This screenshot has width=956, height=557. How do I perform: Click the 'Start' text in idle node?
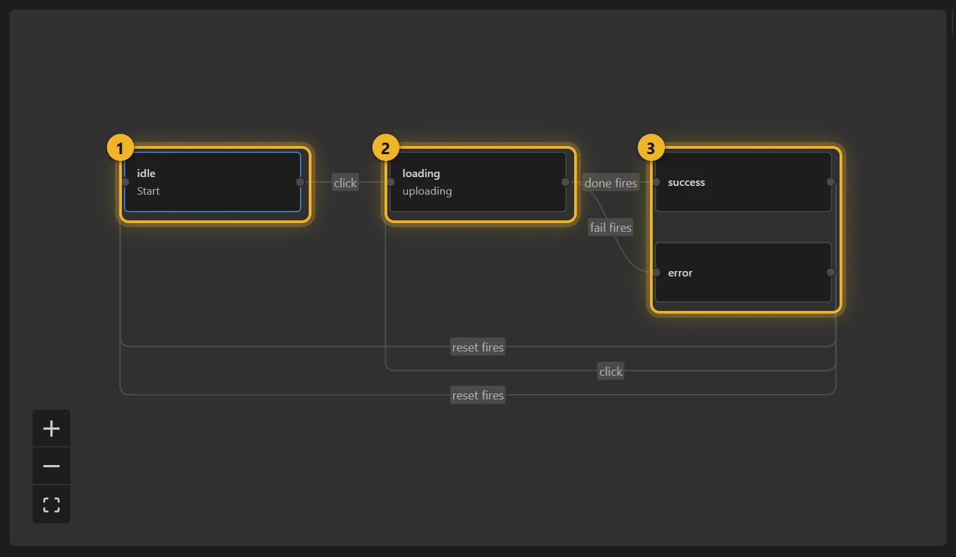tap(148, 191)
